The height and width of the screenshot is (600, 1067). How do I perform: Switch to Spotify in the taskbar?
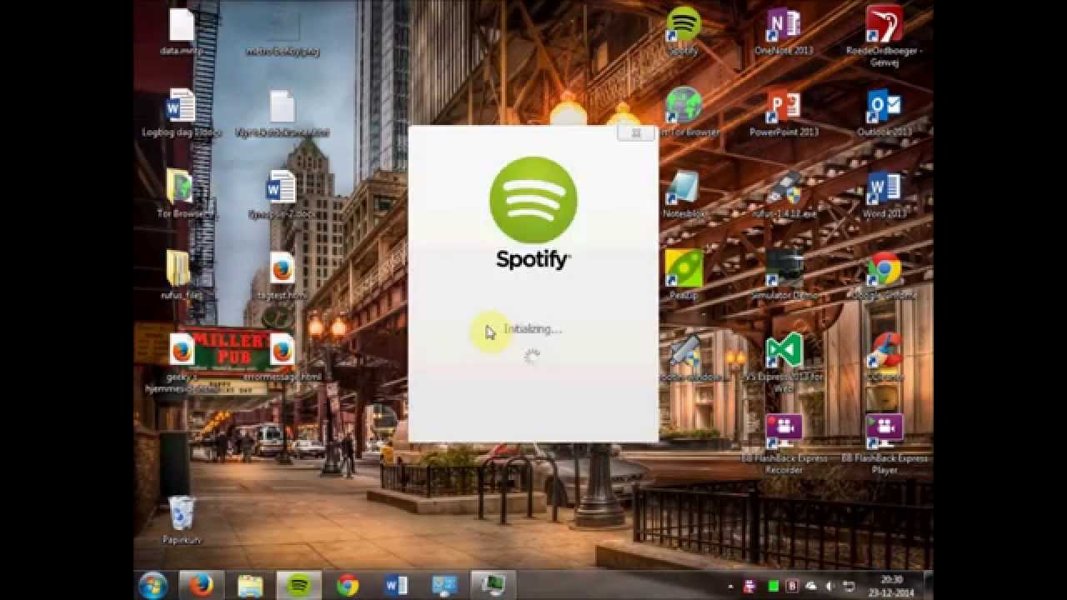tap(298, 585)
